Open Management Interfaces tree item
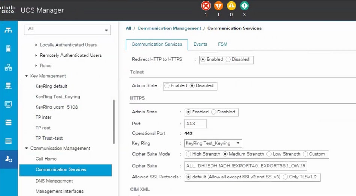The height and width of the screenshot is (196, 356). pos(60,192)
